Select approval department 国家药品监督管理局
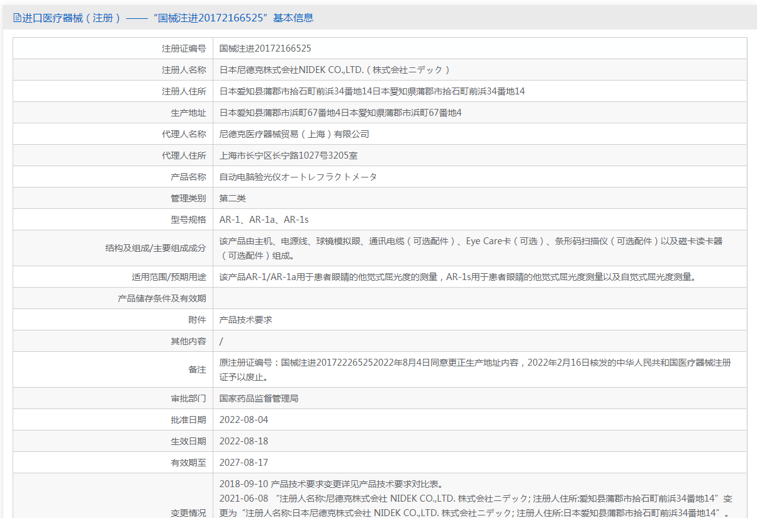Viewport: 757px width, 518px height. click(x=259, y=398)
